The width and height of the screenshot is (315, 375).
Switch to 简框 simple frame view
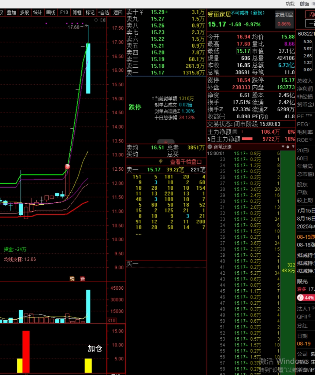[x=77, y=12]
